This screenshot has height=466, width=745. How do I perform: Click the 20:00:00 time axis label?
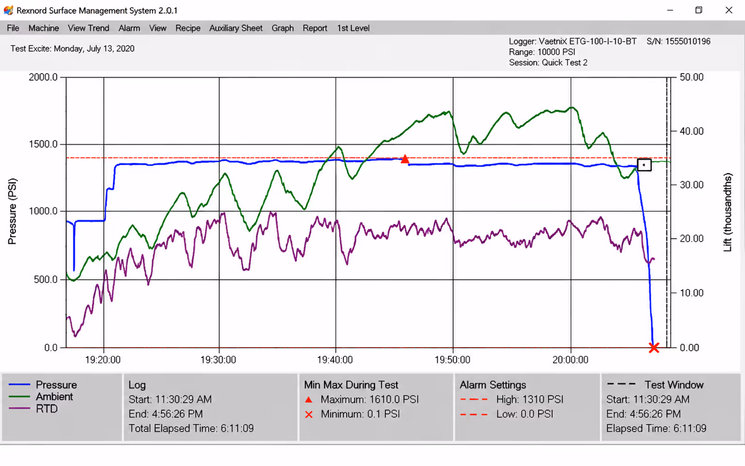point(570,360)
